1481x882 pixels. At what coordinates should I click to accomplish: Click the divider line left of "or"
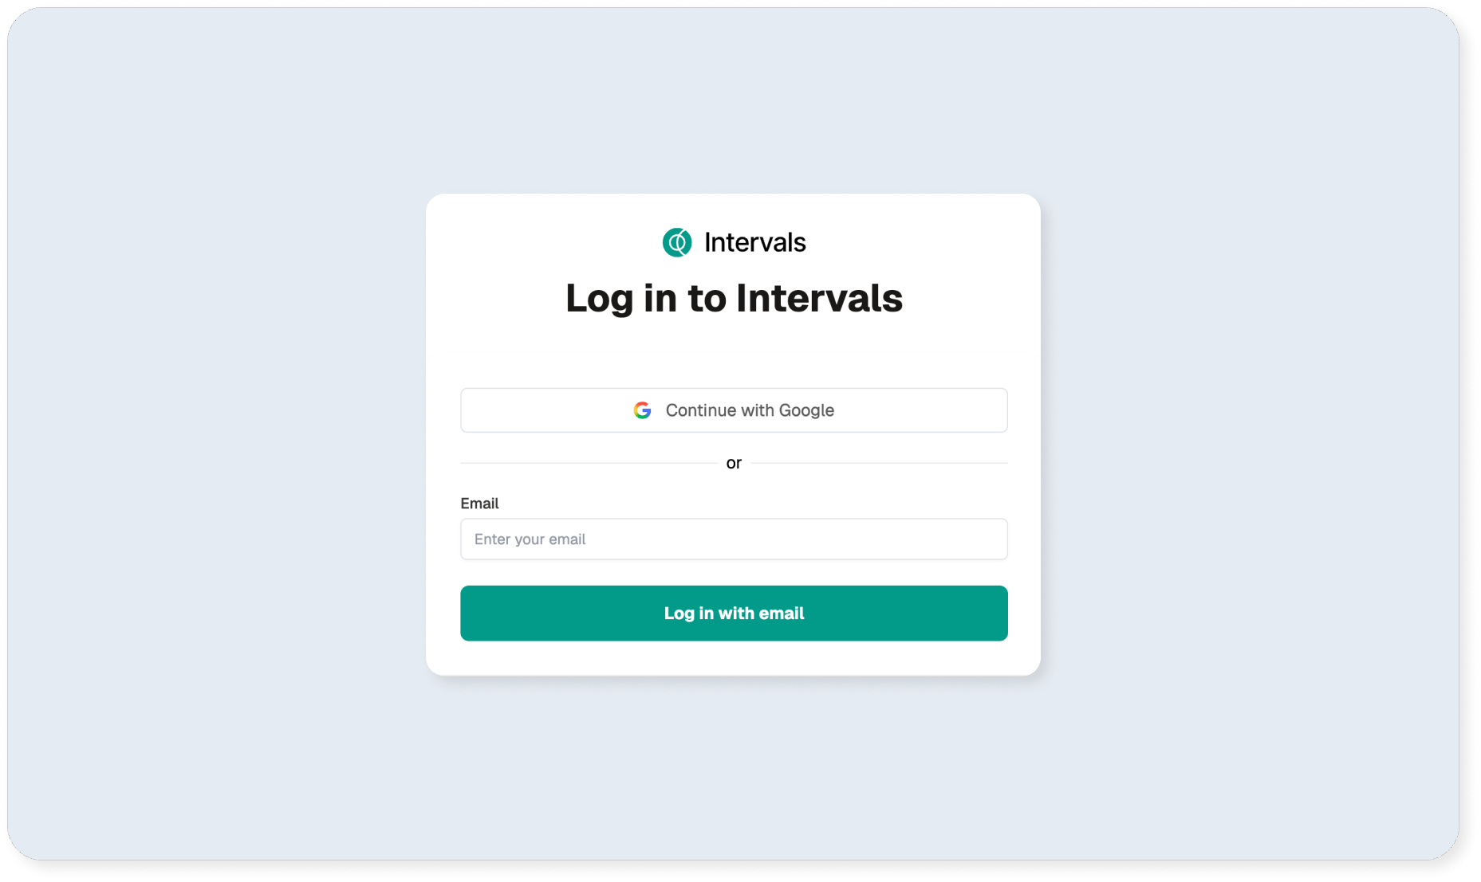[589, 463]
